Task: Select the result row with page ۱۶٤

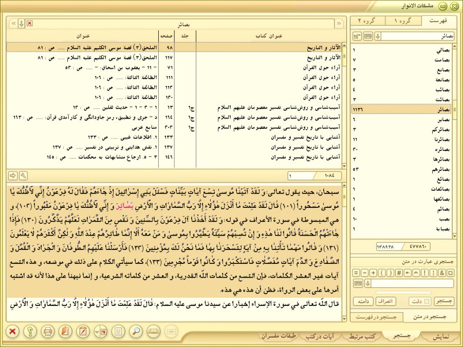Action: (174, 117)
